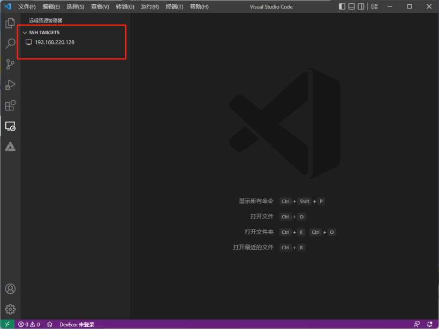Toggle secondary side bar layout button
Image resolution: width=439 pixels, height=329 pixels.
click(x=361, y=6)
